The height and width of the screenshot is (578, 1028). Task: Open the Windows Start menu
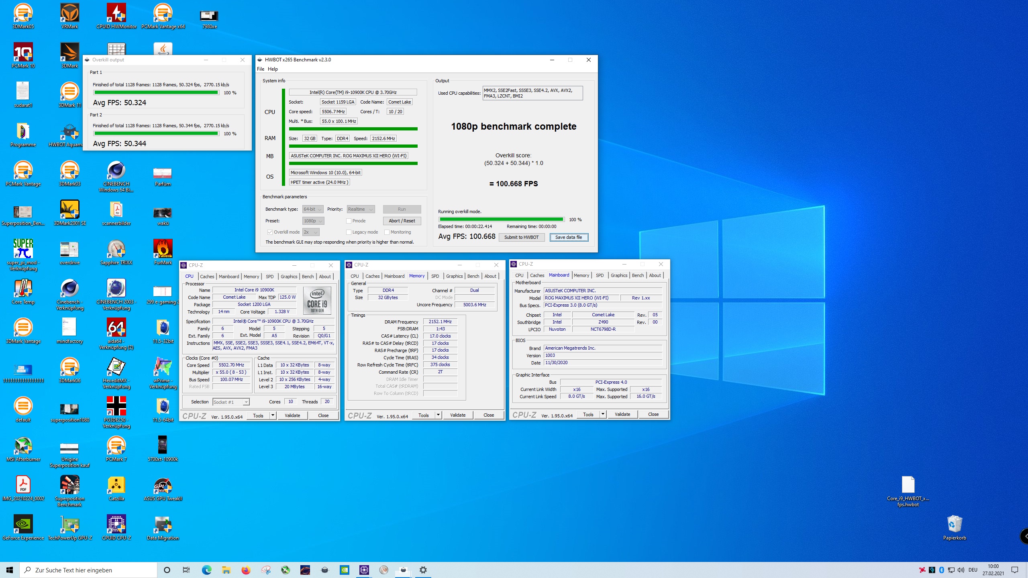[x=10, y=570]
